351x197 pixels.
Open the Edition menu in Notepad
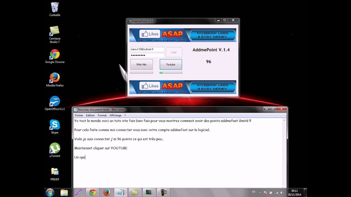point(90,115)
